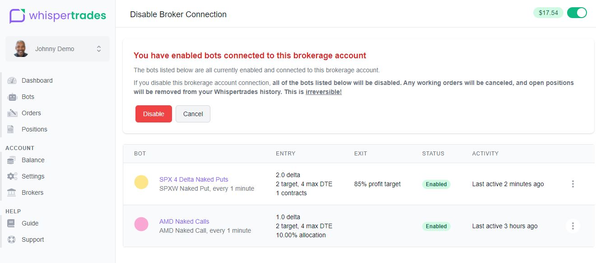Click the Cancel button
The height and width of the screenshot is (263, 596).
point(193,114)
